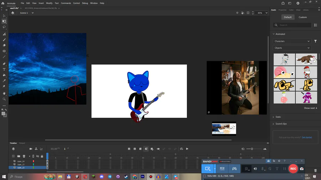Toggle Layer_23 green outline color box
321x180 pixels.
34,168
